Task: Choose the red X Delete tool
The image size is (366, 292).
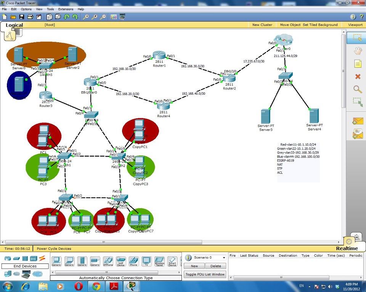Action: pos(358,76)
